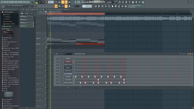Open Generators folder in browser
The height and width of the screenshot is (109, 194).
[8, 21]
